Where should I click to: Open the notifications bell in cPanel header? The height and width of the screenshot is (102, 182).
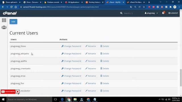(x=163, y=13)
